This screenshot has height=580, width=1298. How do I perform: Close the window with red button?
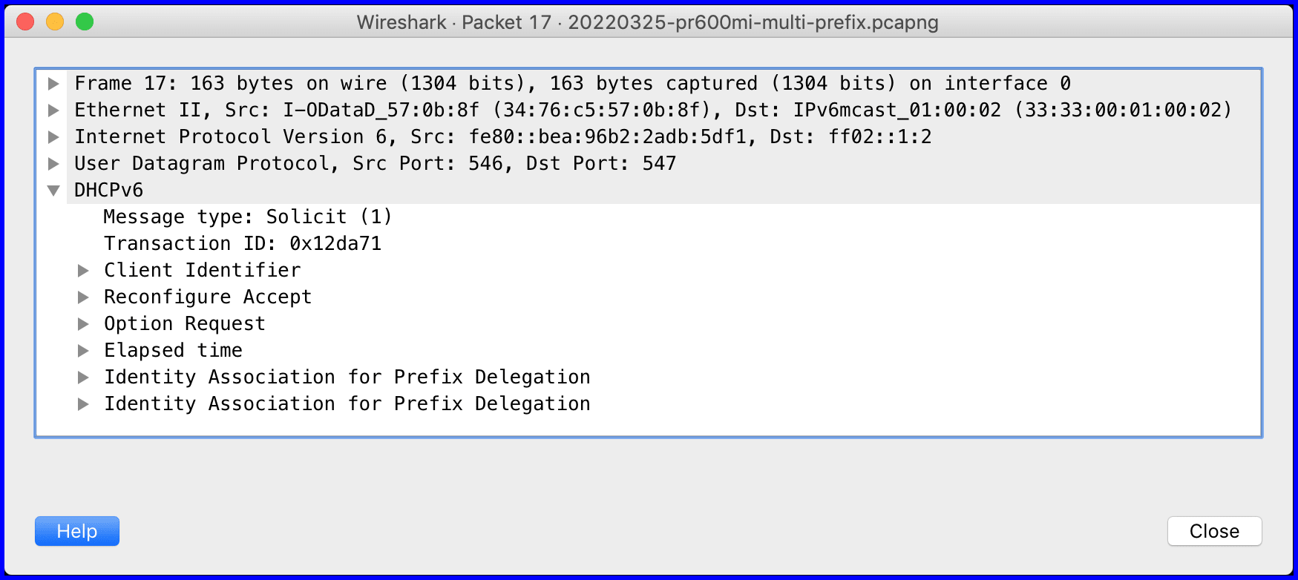tap(25, 22)
